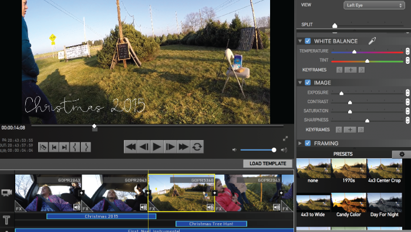The width and height of the screenshot is (411, 232).
Task: Start playback with the play button
Action: click(157, 146)
